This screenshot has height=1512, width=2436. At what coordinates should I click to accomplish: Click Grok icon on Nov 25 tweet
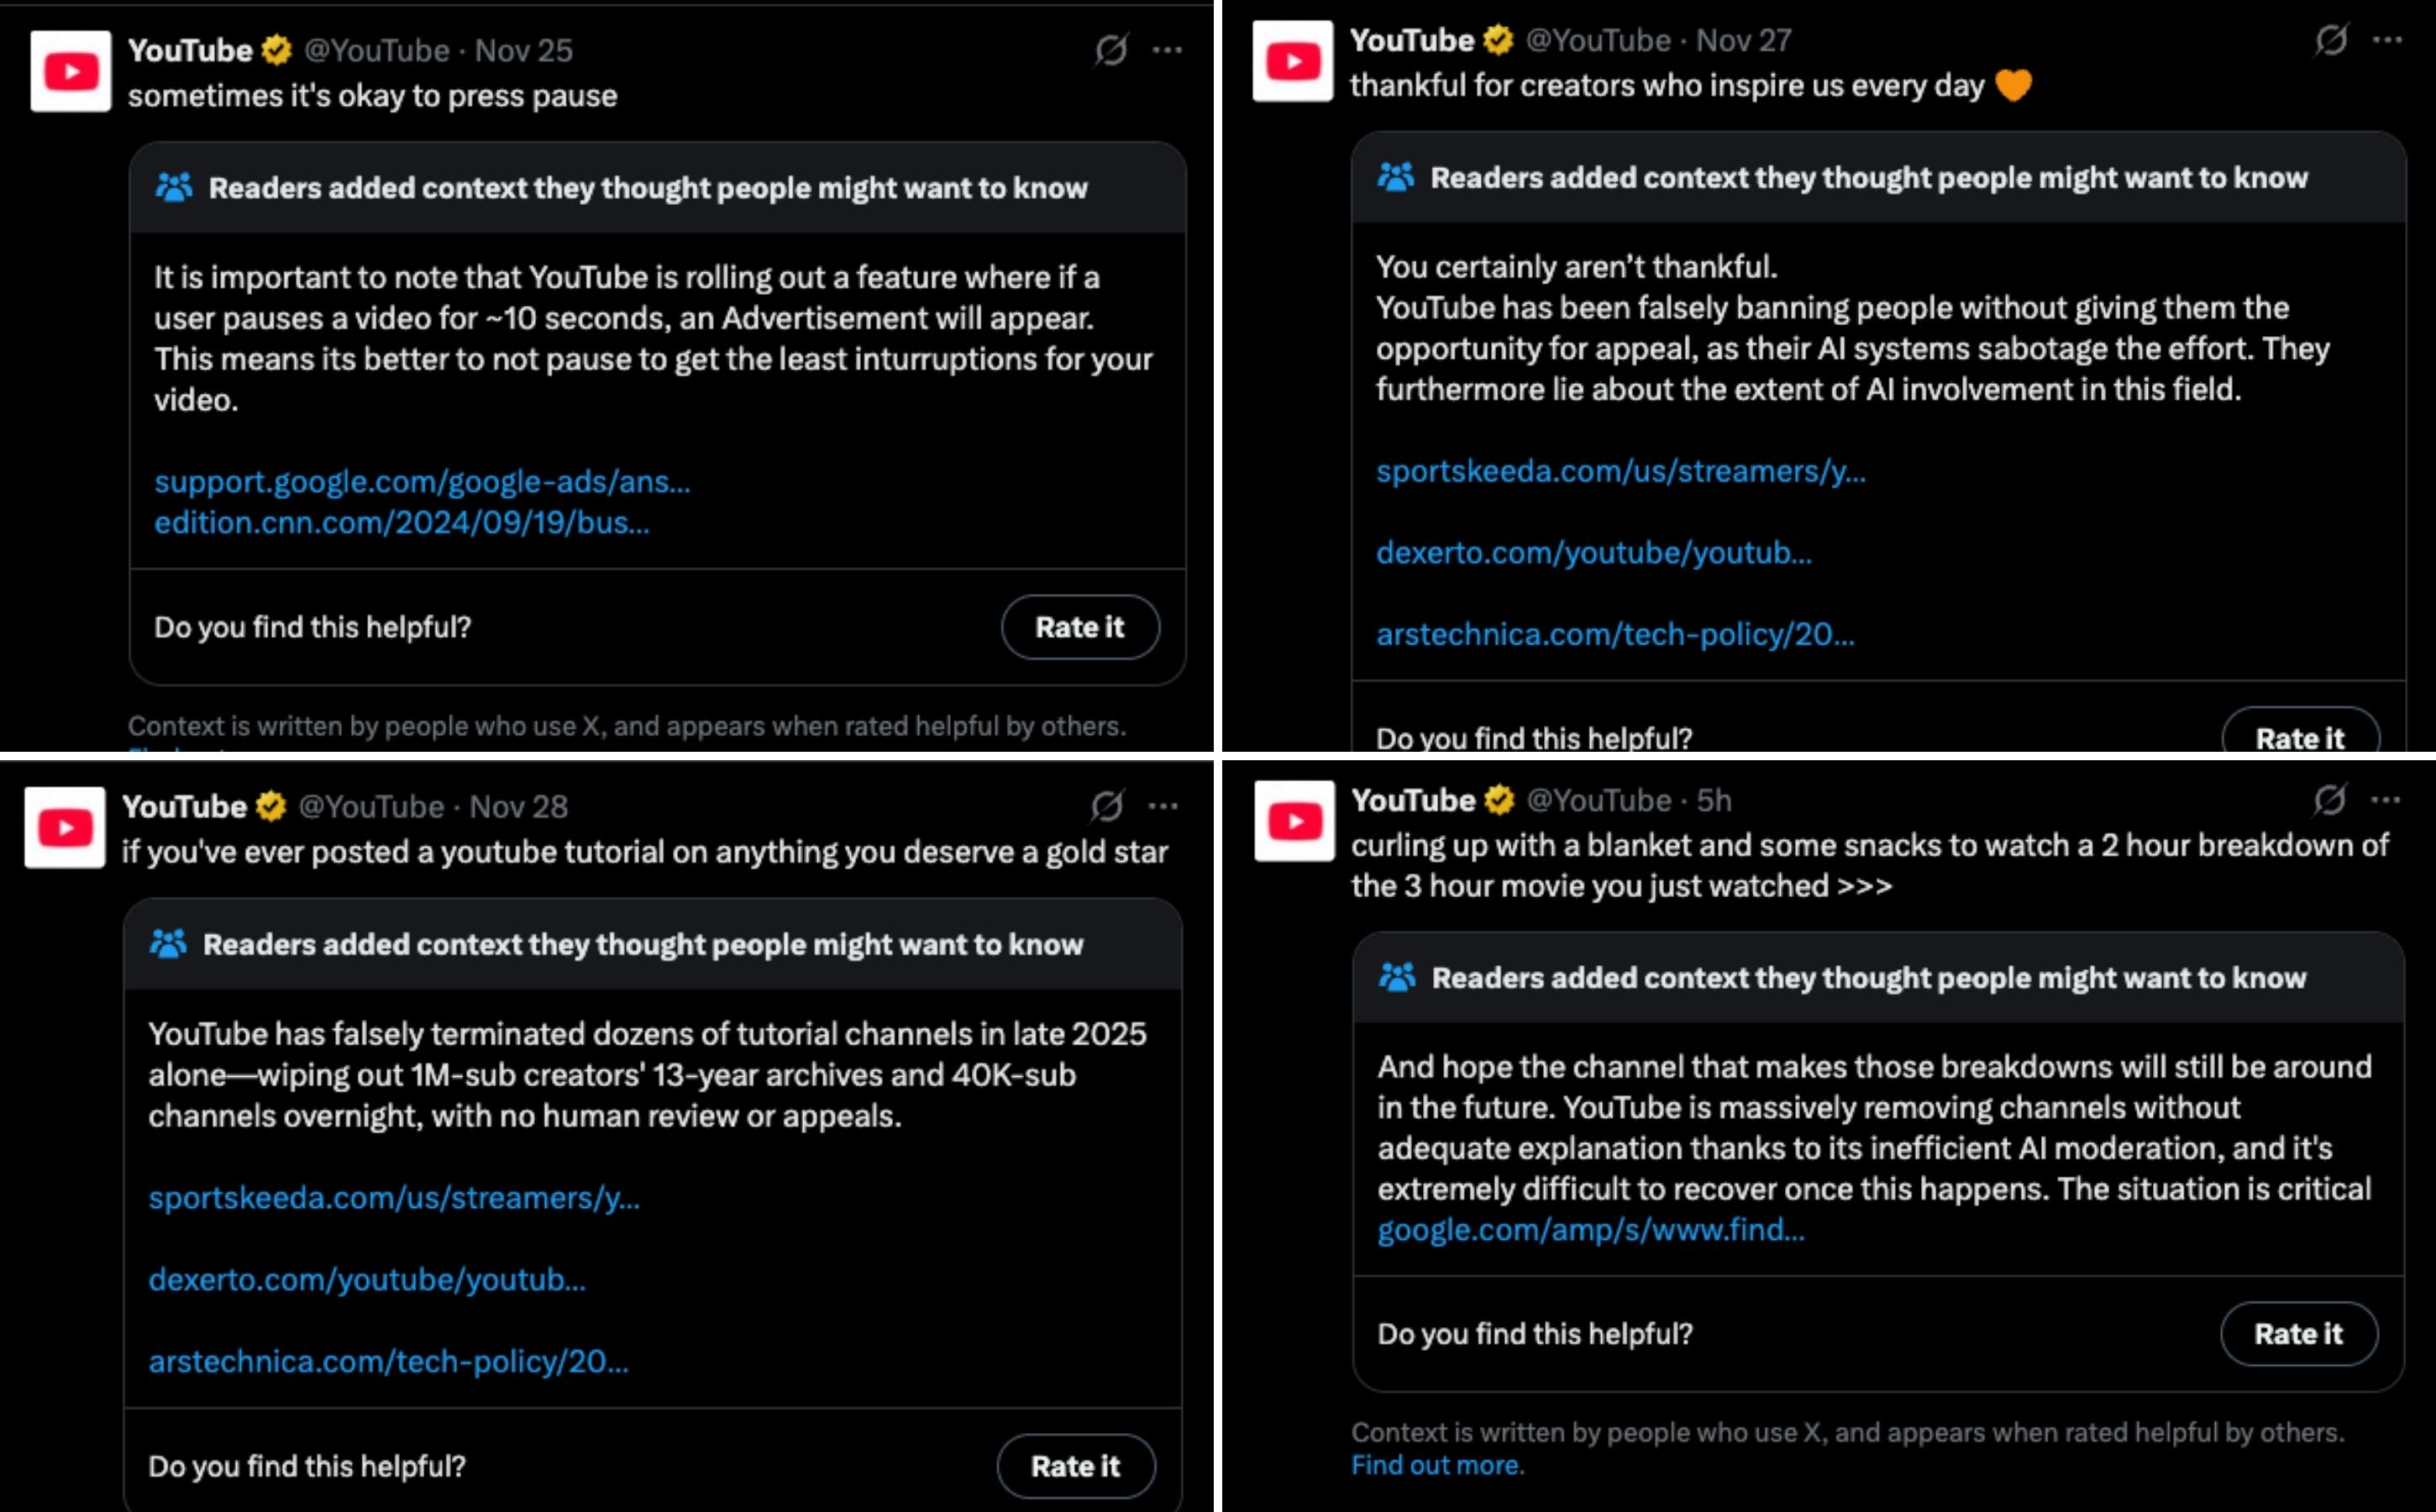(x=1110, y=50)
